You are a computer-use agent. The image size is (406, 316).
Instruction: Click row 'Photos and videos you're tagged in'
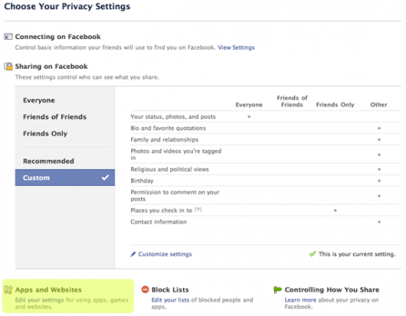pyautogui.click(x=266, y=155)
